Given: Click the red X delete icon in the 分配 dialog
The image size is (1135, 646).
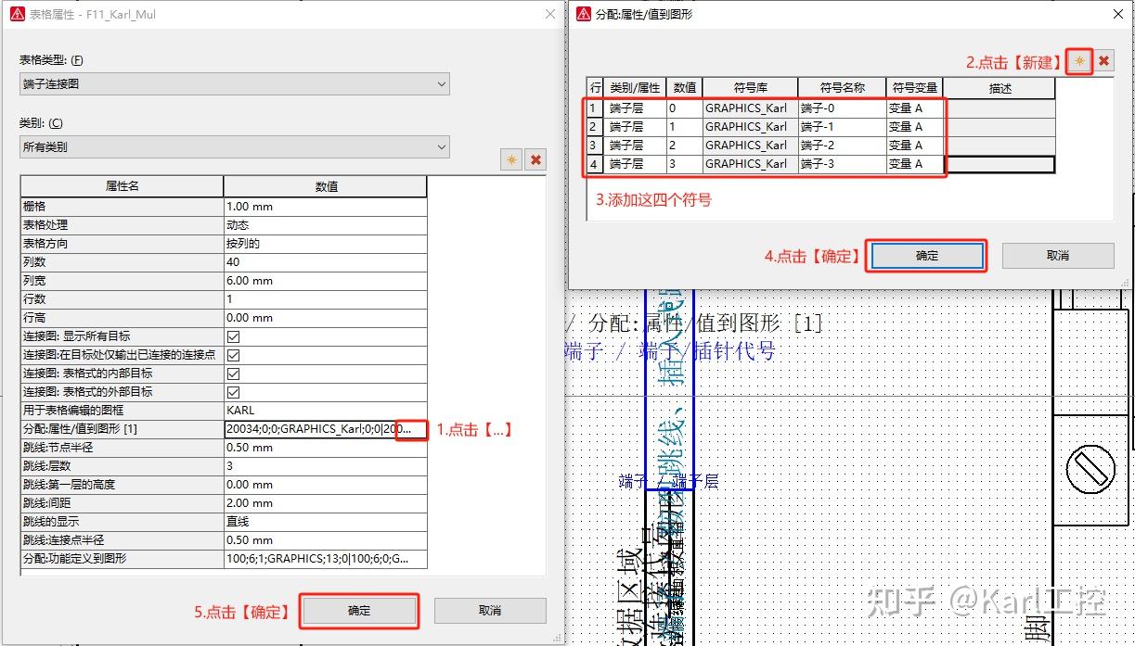Looking at the screenshot, I should click(x=1105, y=60).
